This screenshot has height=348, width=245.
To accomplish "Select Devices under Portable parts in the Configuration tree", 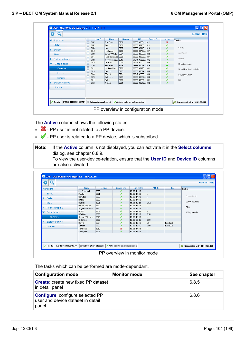I will pyautogui.click(x=61, y=78).
